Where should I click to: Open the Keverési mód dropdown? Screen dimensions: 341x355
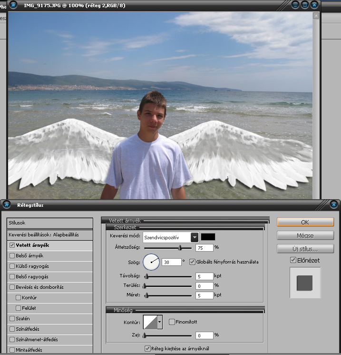tap(194, 237)
